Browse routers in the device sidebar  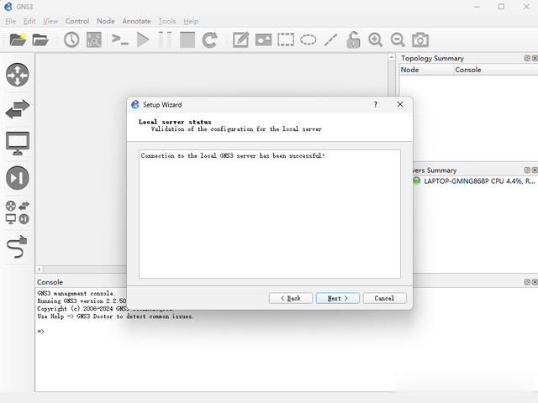click(18, 75)
